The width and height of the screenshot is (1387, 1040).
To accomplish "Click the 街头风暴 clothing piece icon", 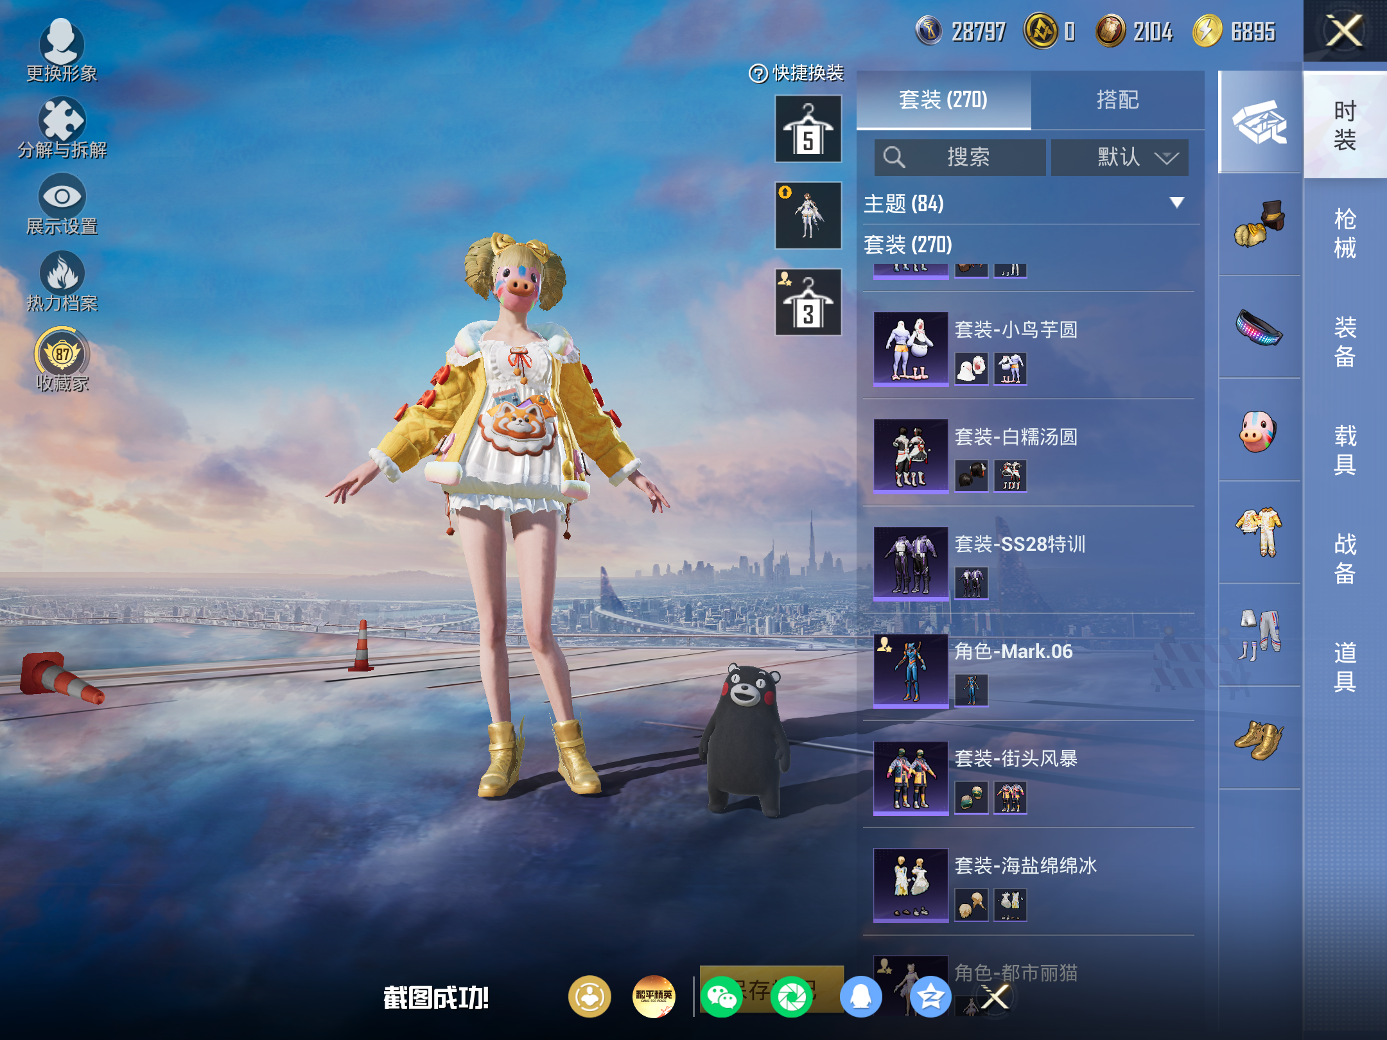I will [1010, 797].
